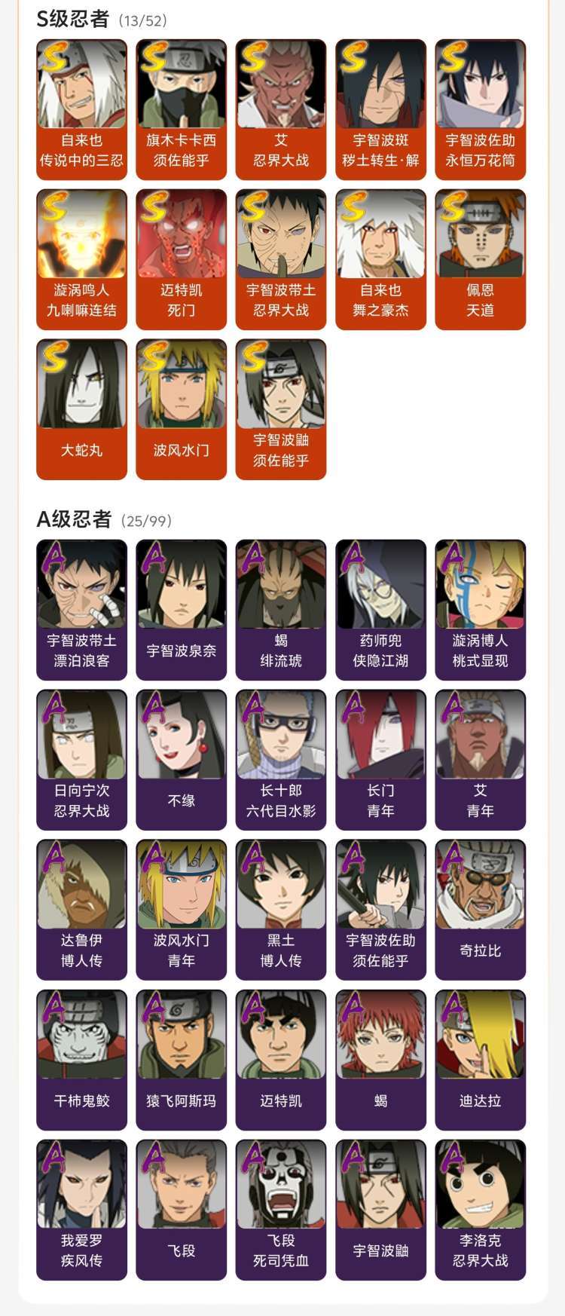Select 漩涡鸣人 九喇嘛连结 card

[81, 259]
